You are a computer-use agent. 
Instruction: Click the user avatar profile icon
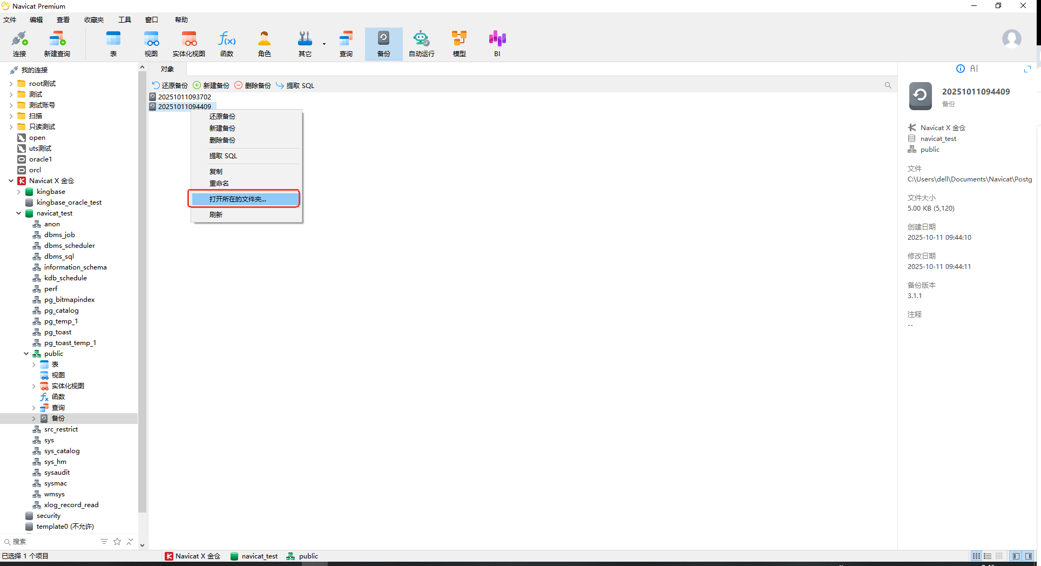tap(1011, 39)
